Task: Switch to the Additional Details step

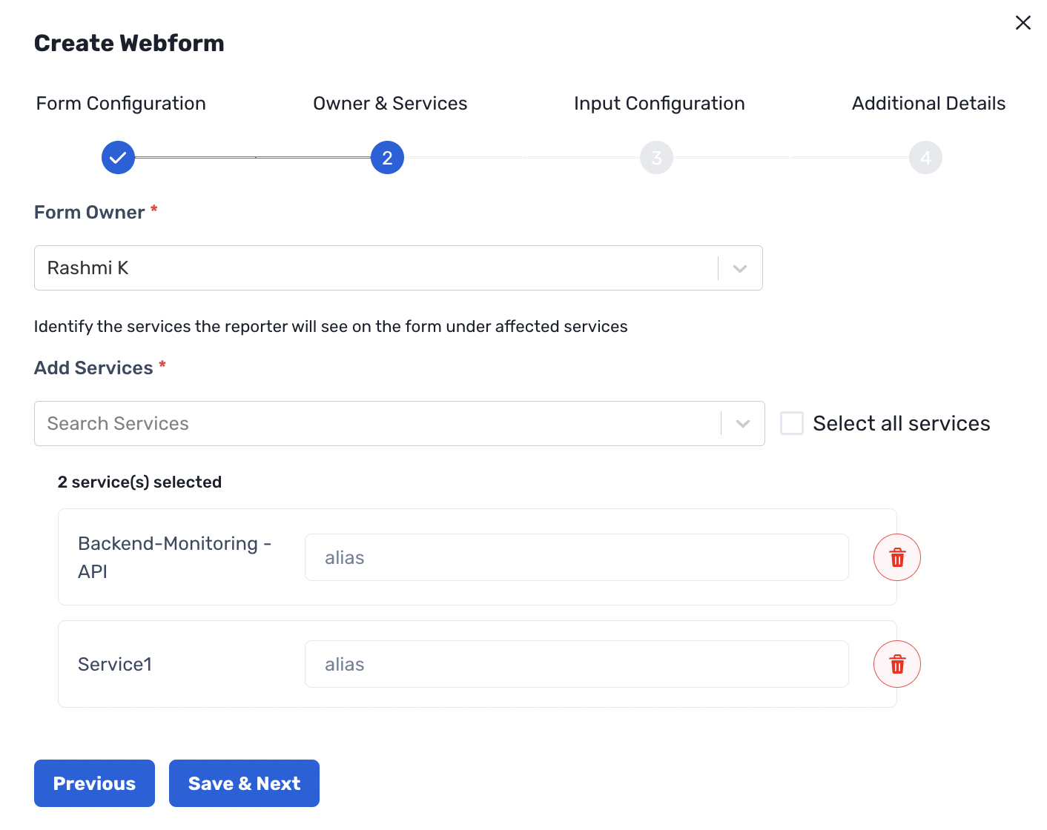Action: (928, 103)
